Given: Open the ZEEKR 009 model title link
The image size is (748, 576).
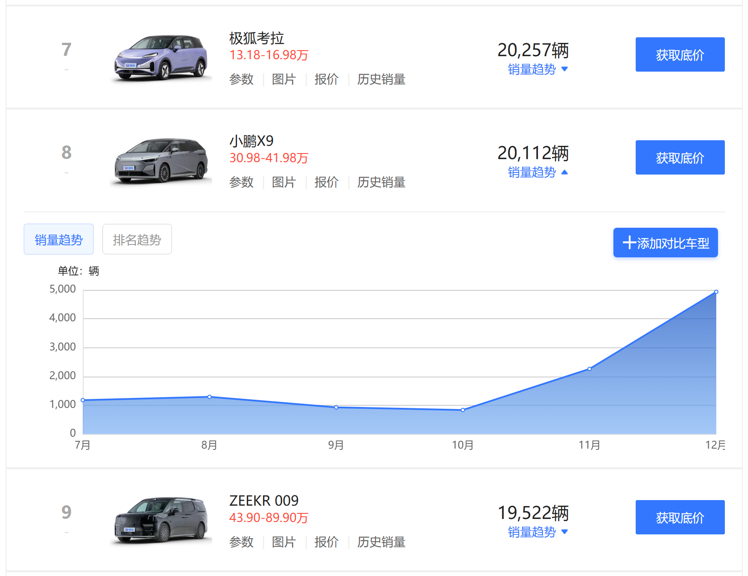Looking at the screenshot, I should click(x=264, y=501).
